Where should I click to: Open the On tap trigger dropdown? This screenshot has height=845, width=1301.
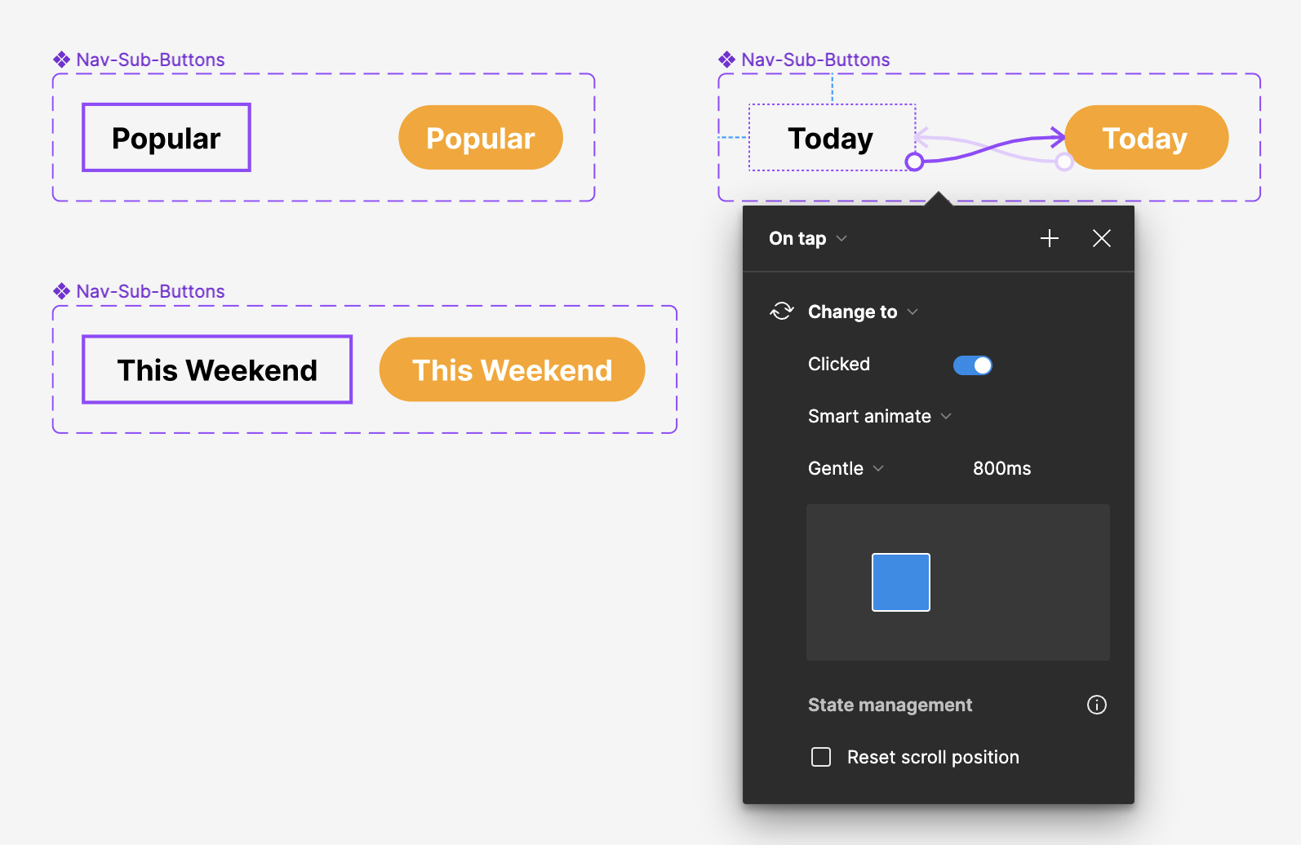point(808,238)
